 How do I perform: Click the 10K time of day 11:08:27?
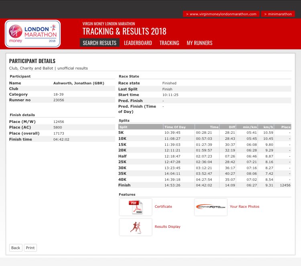click(x=173, y=139)
